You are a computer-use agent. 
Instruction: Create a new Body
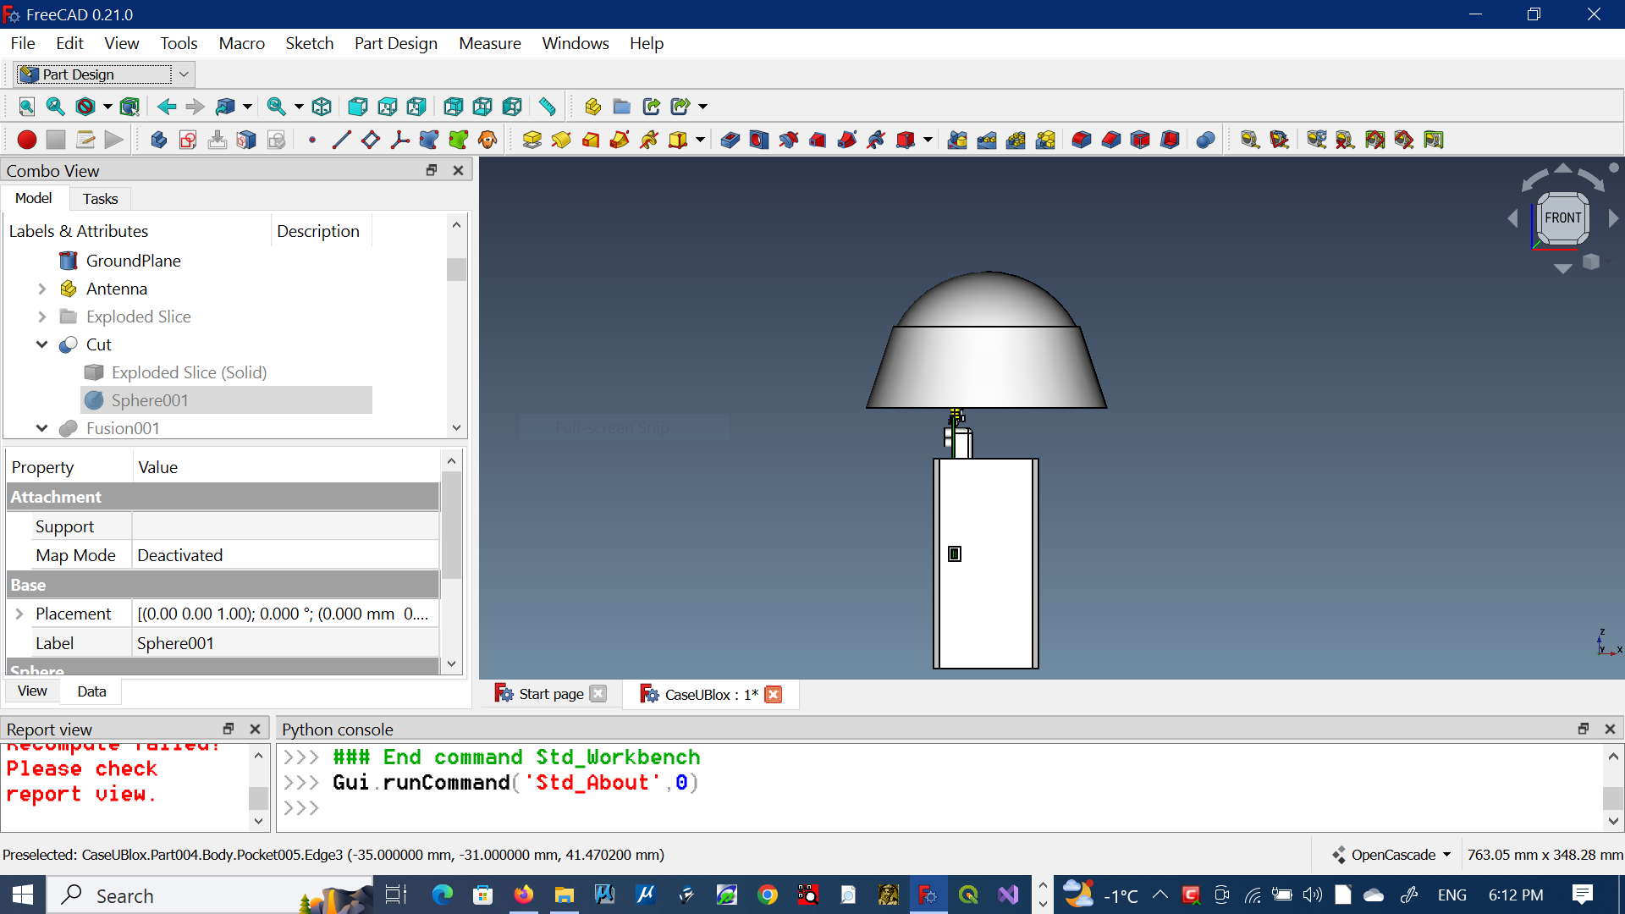(158, 140)
